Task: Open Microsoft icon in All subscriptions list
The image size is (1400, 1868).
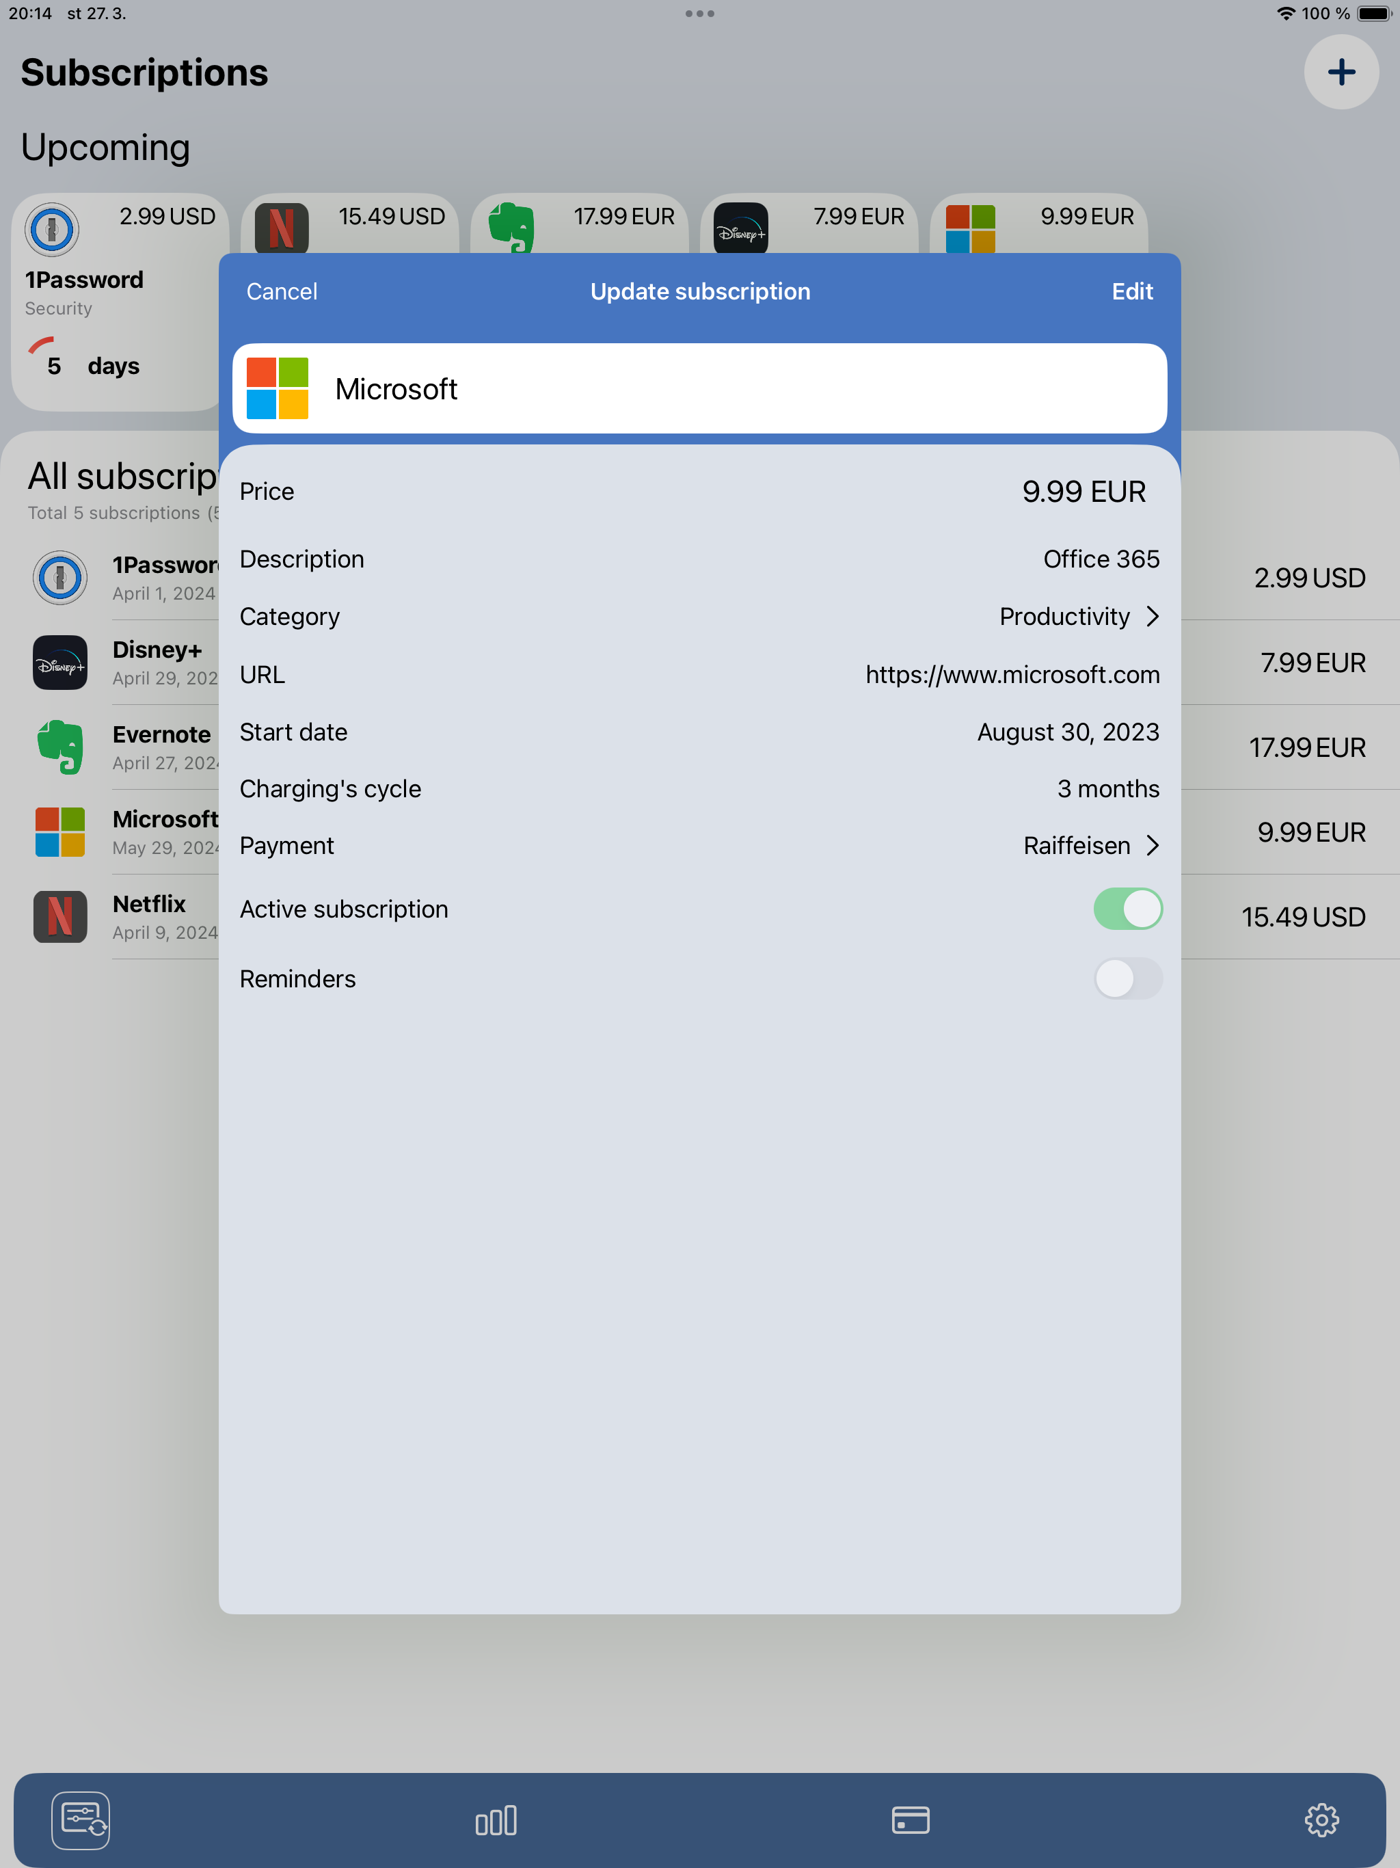Action: (60, 832)
